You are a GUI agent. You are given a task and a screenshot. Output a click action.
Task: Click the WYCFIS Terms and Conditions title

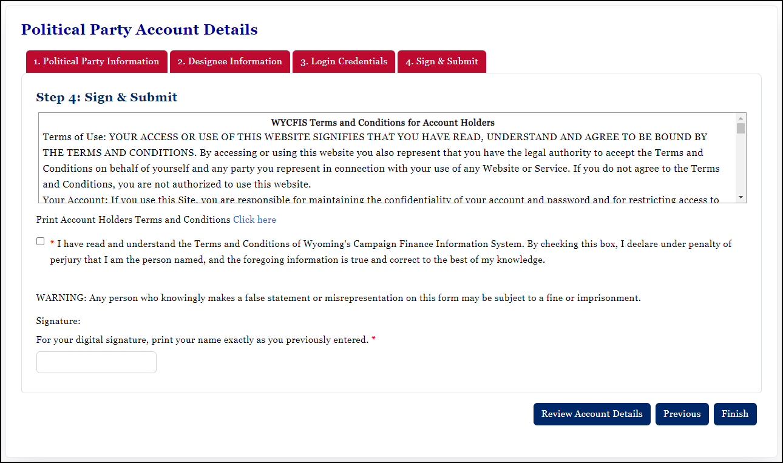pos(382,123)
